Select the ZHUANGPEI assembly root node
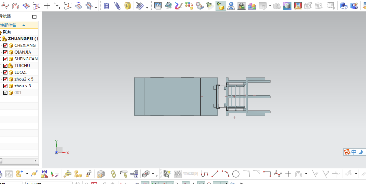 [23, 39]
